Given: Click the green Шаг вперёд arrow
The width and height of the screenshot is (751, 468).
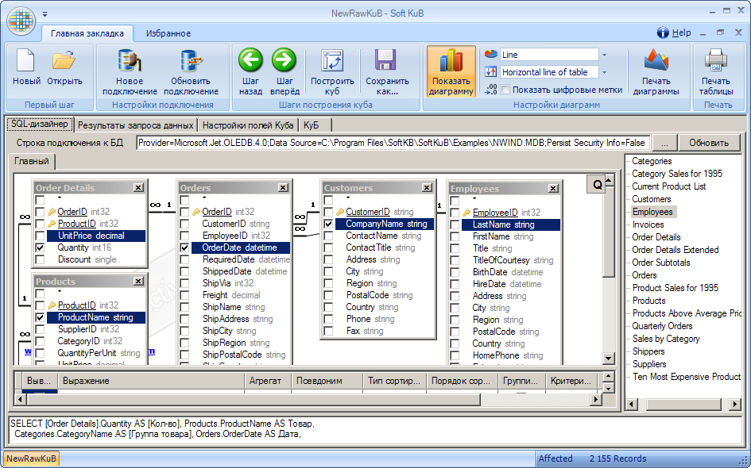Looking at the screenshot, I should pos(284,60).
